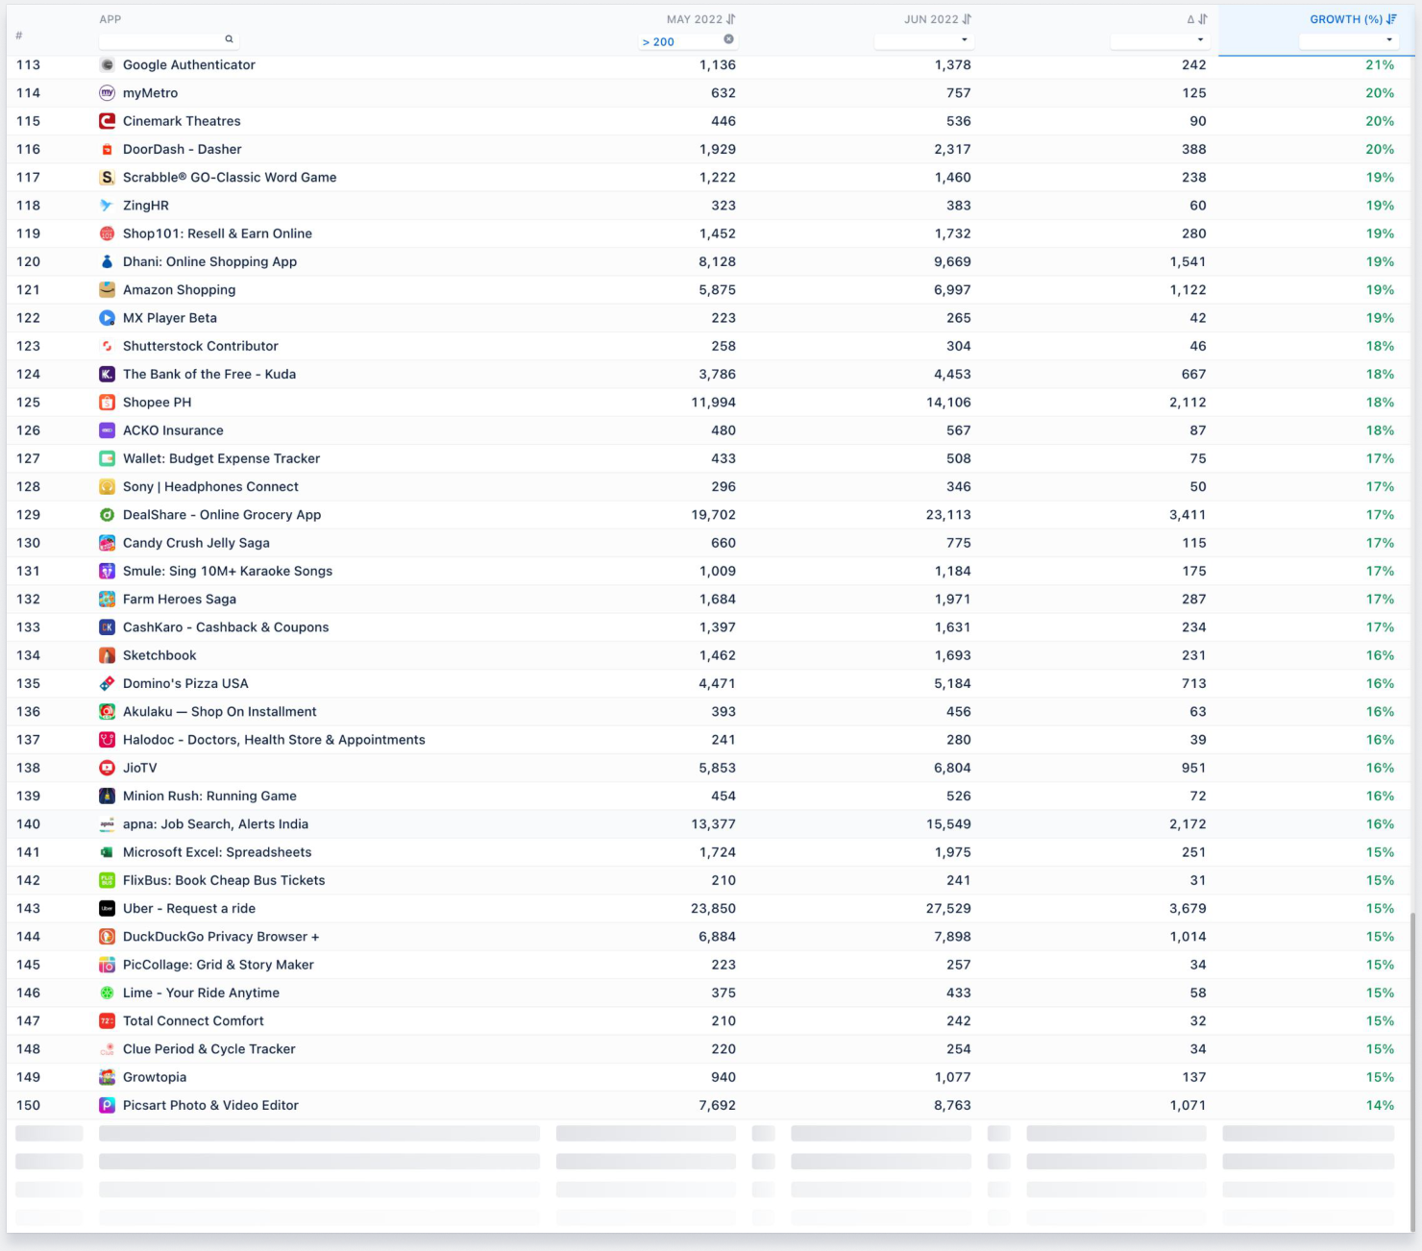Viewport: 1422px width, 1251px height.
Task: Click the Domino's Pizza USA icon
Action: point(108,683)
